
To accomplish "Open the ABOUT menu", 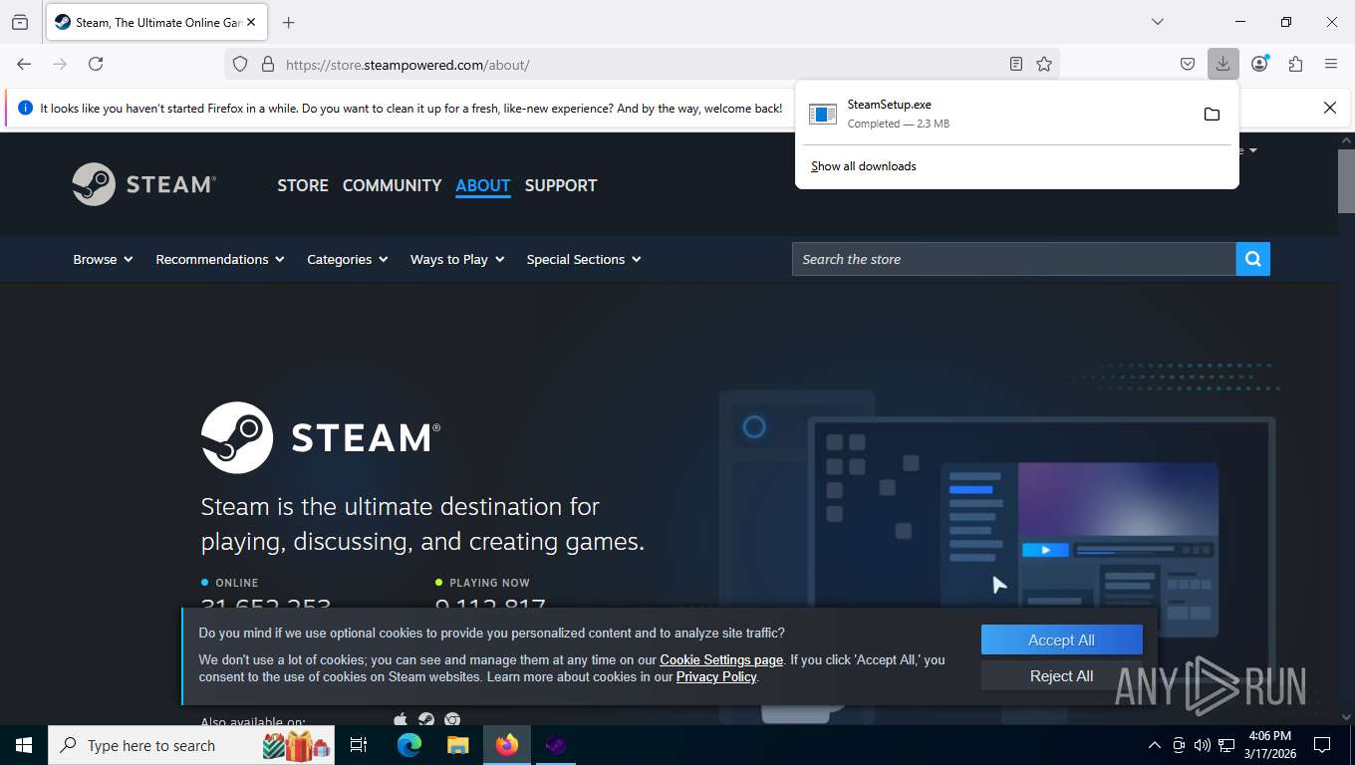I will 483,185.
